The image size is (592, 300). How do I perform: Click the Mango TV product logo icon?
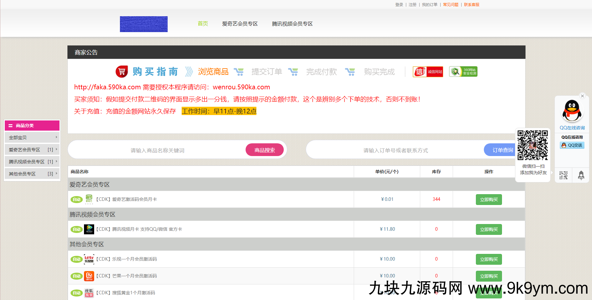[x=89, y=276]
